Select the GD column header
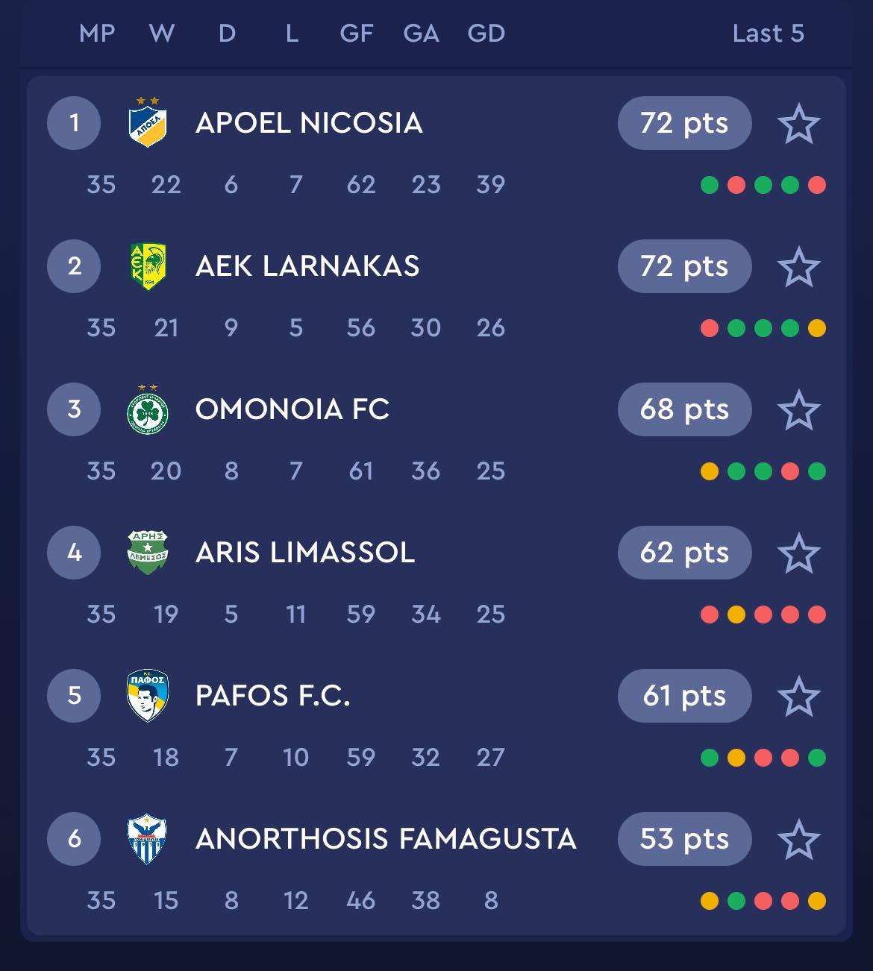 (486, 34)
